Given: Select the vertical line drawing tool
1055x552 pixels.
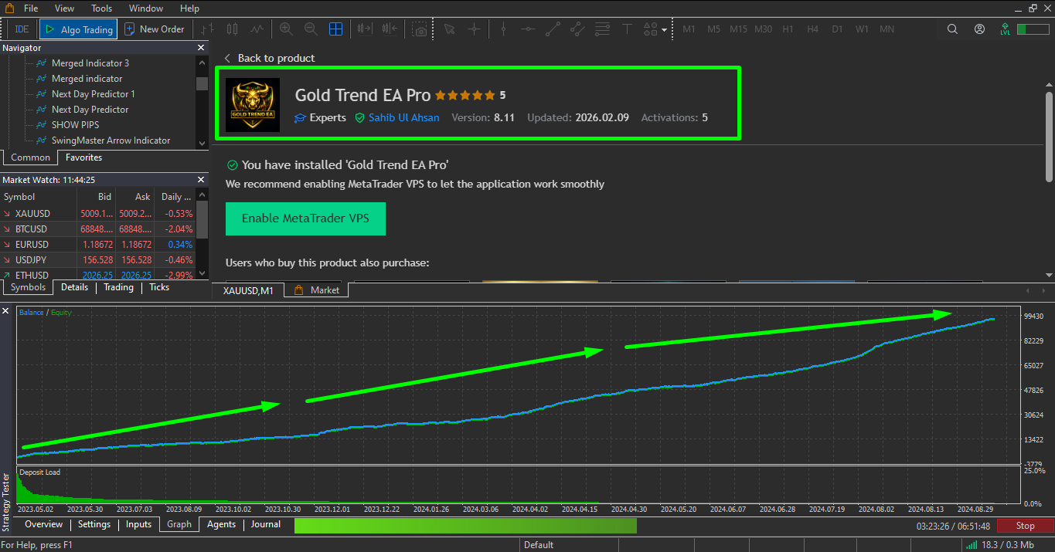Looking at the screenshot, I should click(503, 29).
